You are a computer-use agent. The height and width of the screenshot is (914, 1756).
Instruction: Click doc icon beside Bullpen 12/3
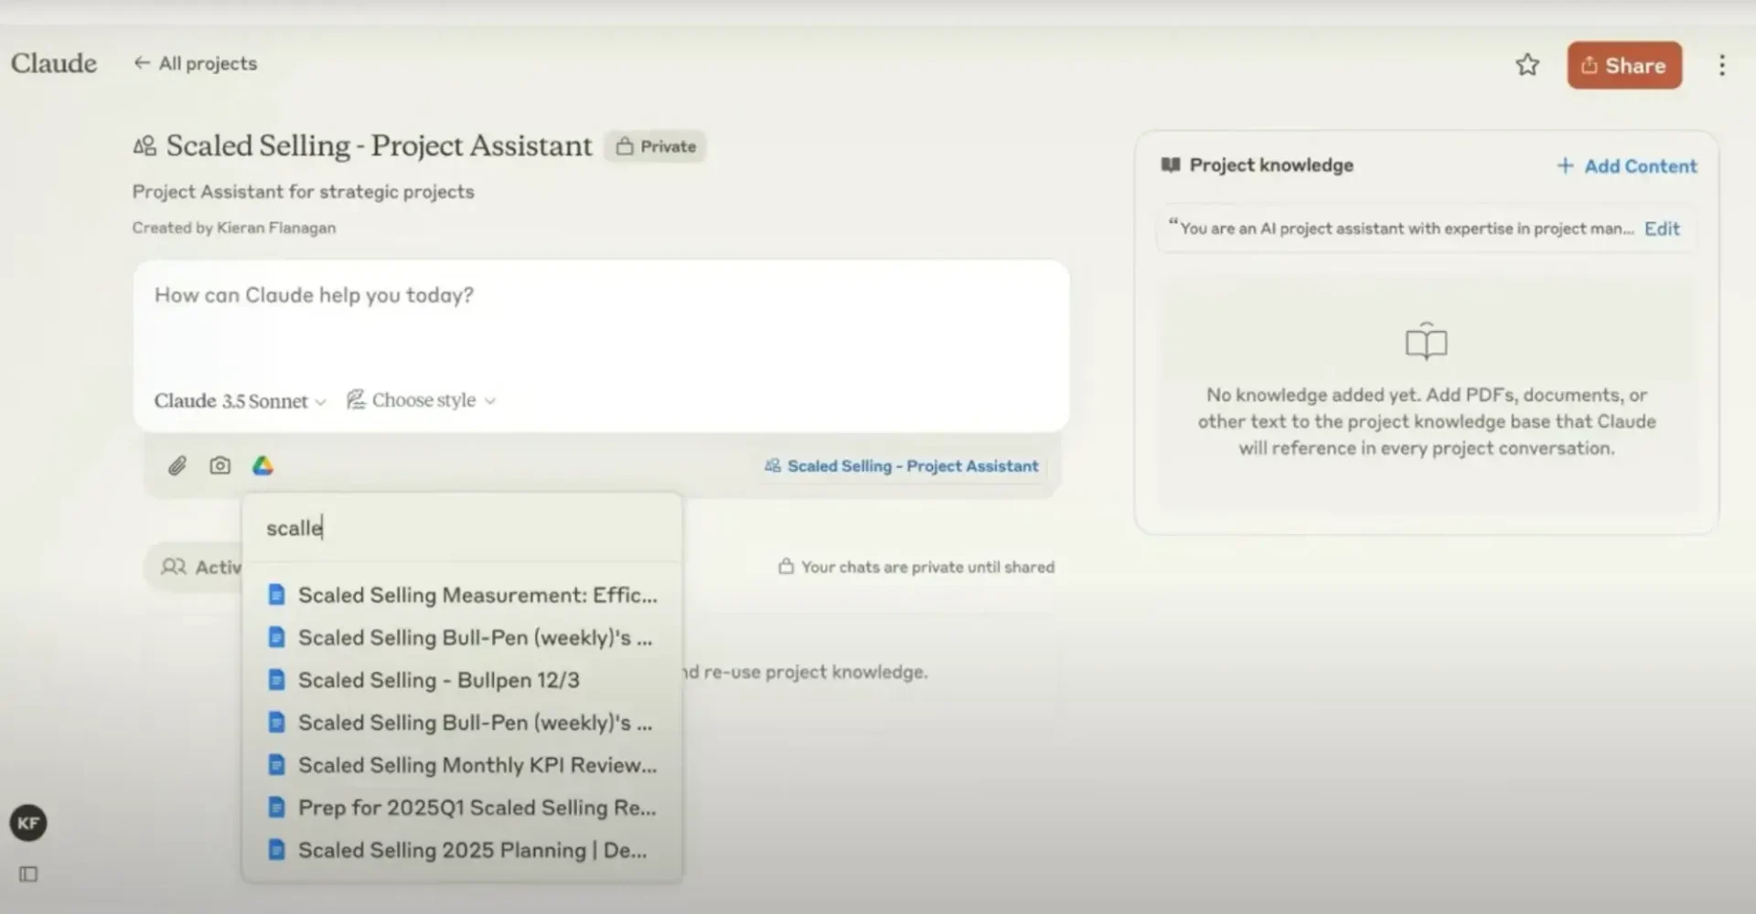point(276,680)
